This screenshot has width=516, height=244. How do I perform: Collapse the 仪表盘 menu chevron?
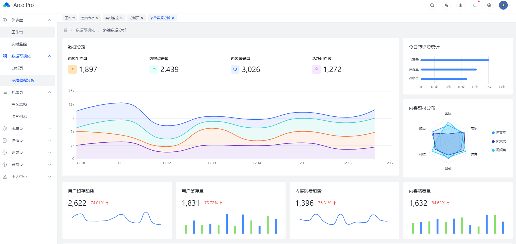tap(50, 20)
